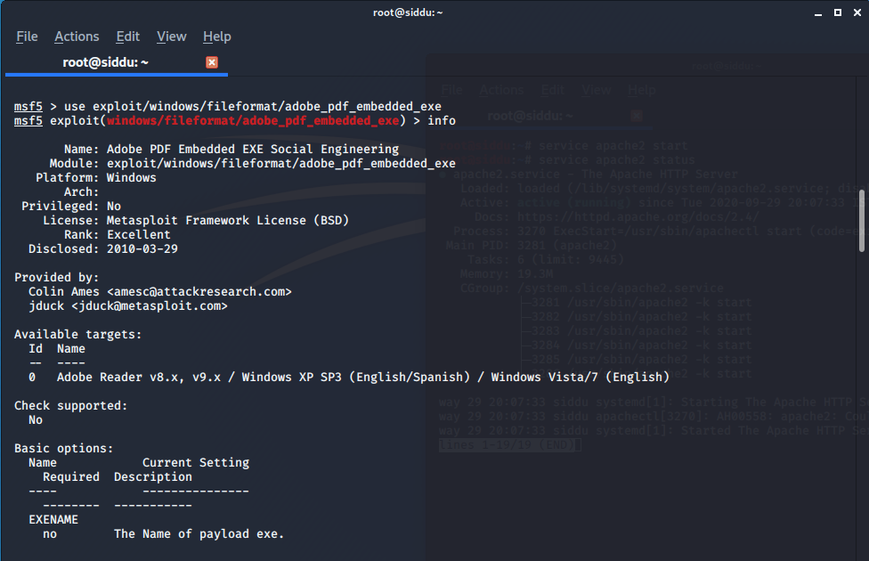Open the View menu

tap(171, 37)
